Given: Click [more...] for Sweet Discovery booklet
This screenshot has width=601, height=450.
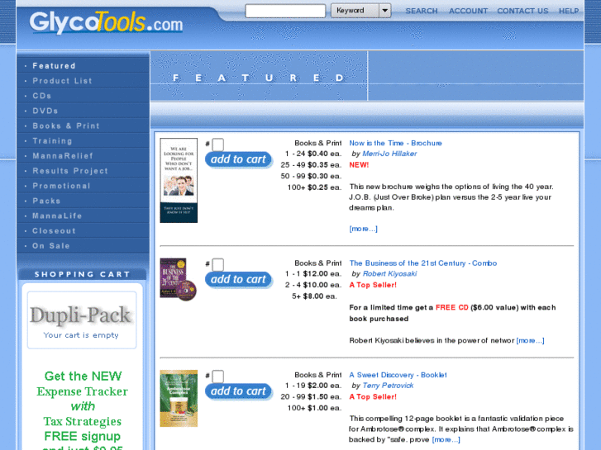Looking at the screenshot, I should (x=446, y=439).
